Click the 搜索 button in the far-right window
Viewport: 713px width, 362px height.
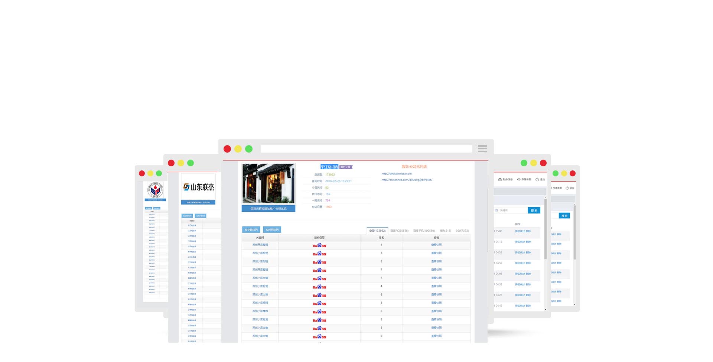[x=564, y=216]
